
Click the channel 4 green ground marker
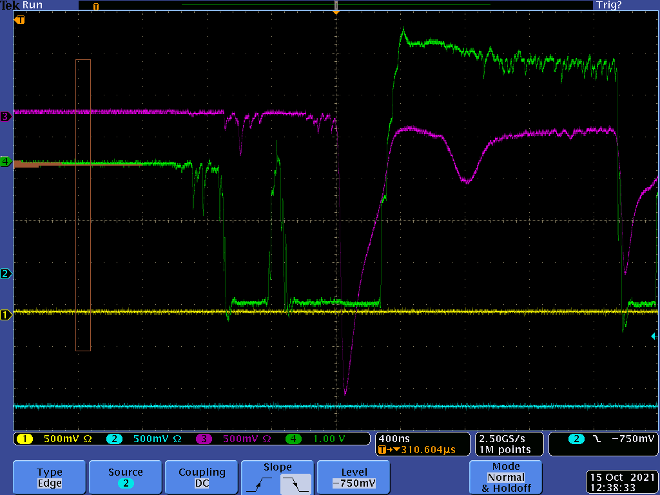pos(6,162)
